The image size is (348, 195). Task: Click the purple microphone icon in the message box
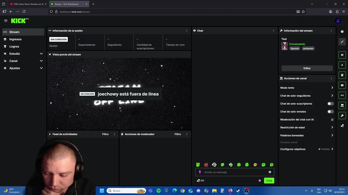tap(200, 172)
